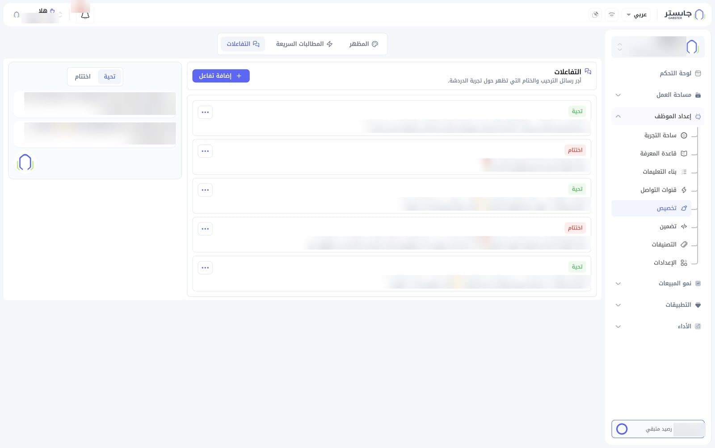Click the قاعدة المعرفة book icon

click(684, 154)
